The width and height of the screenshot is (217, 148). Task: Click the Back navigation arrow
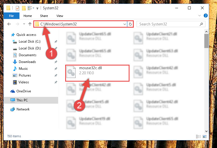click(9, 24)
